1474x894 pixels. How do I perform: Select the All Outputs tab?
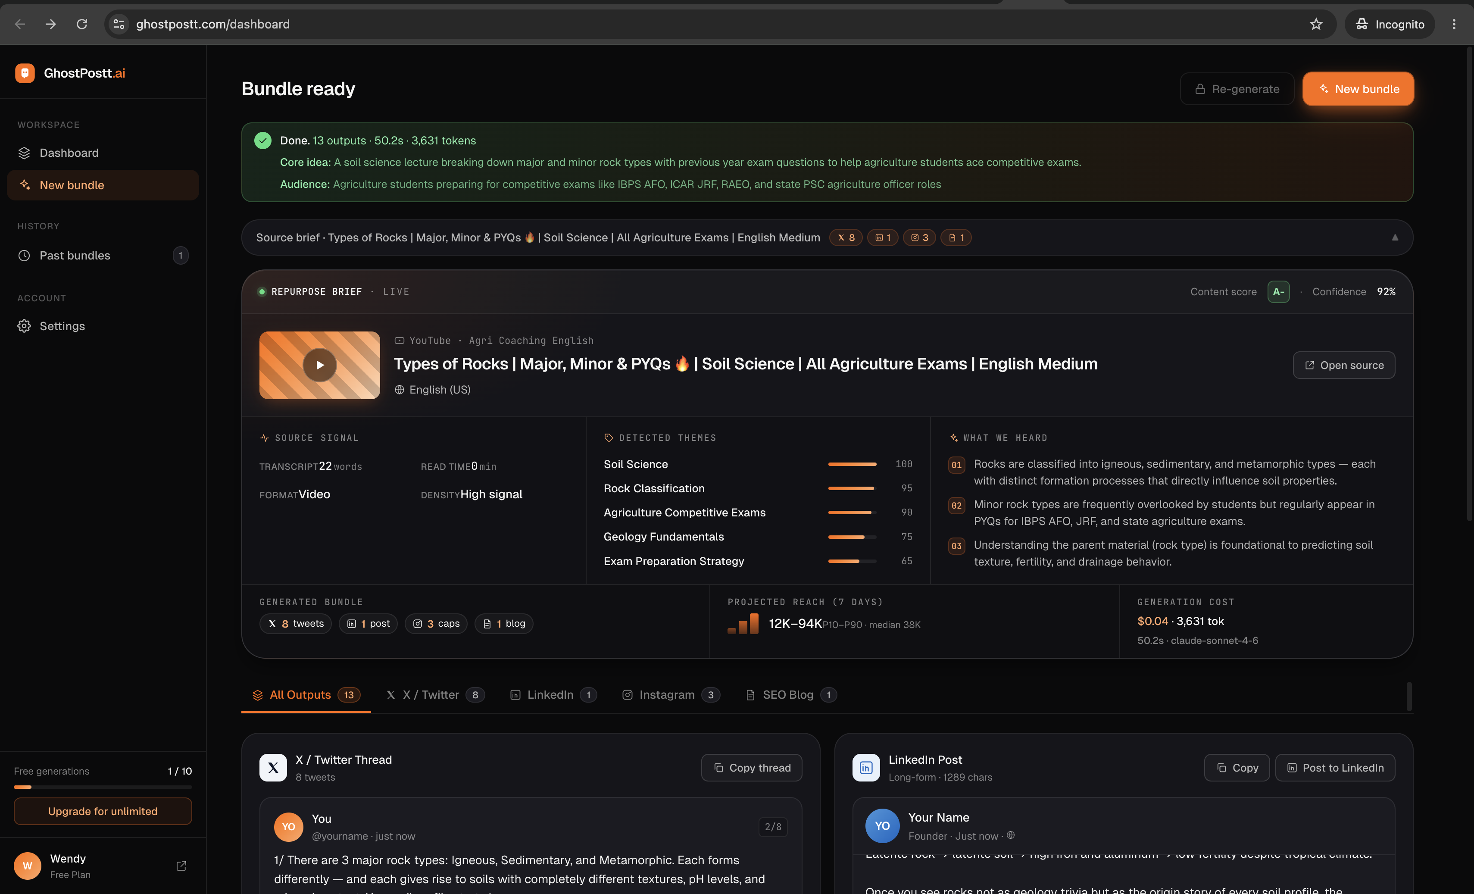pyautogui.click(x=306, y=695)
